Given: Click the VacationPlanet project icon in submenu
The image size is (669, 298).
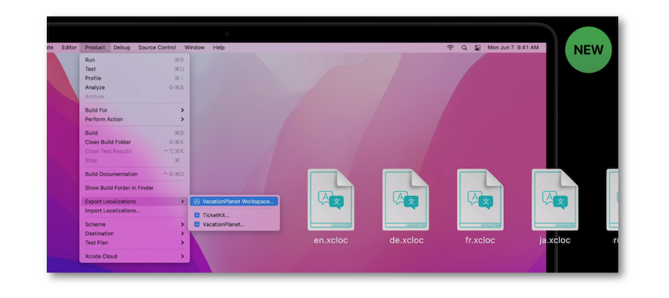Looking at the screenshot, I should pyautogui.click(x=197, y=225).
